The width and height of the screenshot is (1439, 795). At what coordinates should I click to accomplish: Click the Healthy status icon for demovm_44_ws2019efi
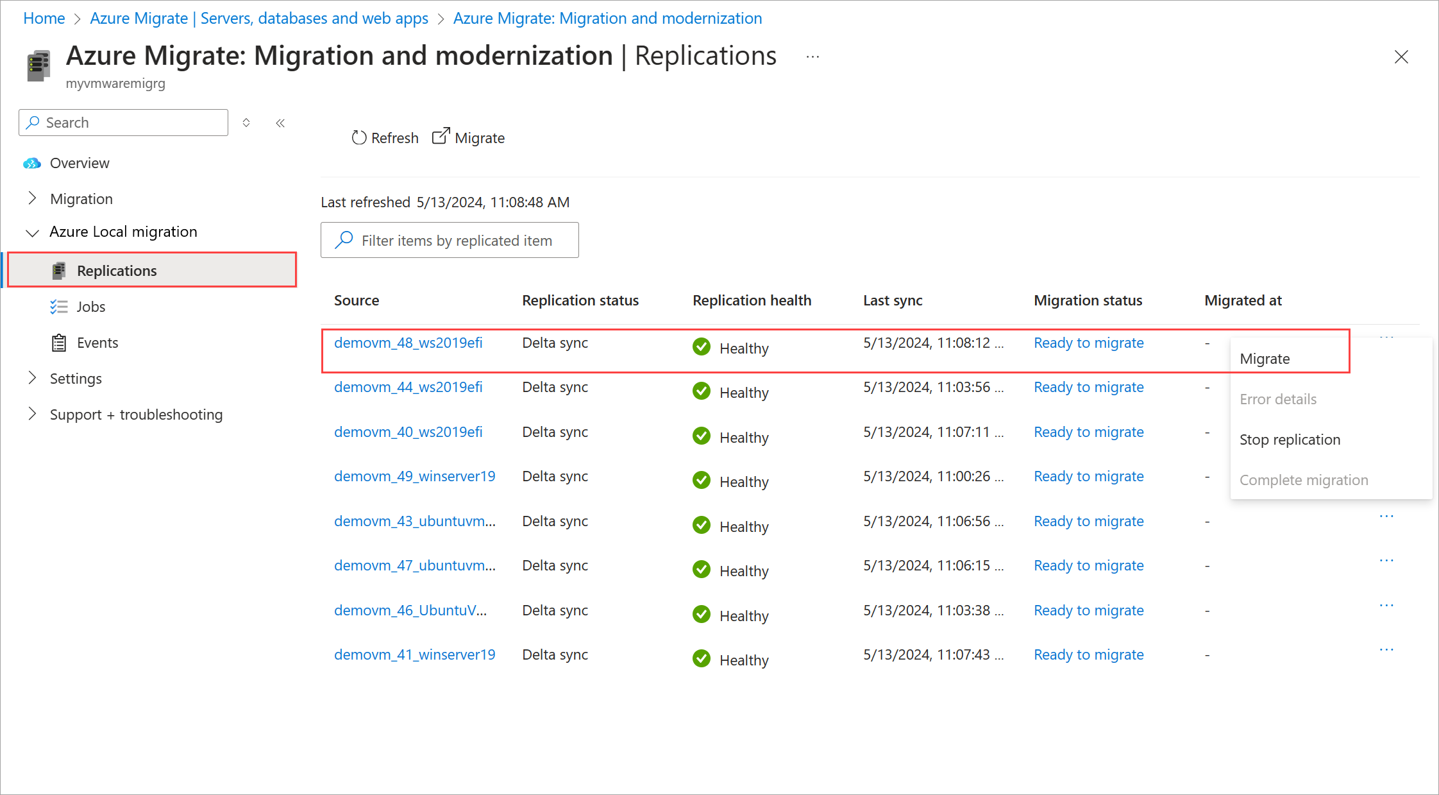701,391
